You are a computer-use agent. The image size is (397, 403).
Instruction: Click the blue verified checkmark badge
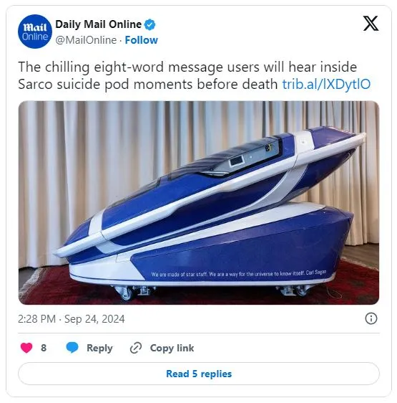pos(150,24)
